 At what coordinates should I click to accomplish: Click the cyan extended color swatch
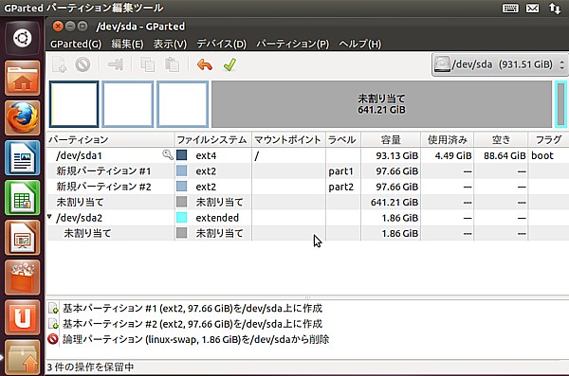181,218
